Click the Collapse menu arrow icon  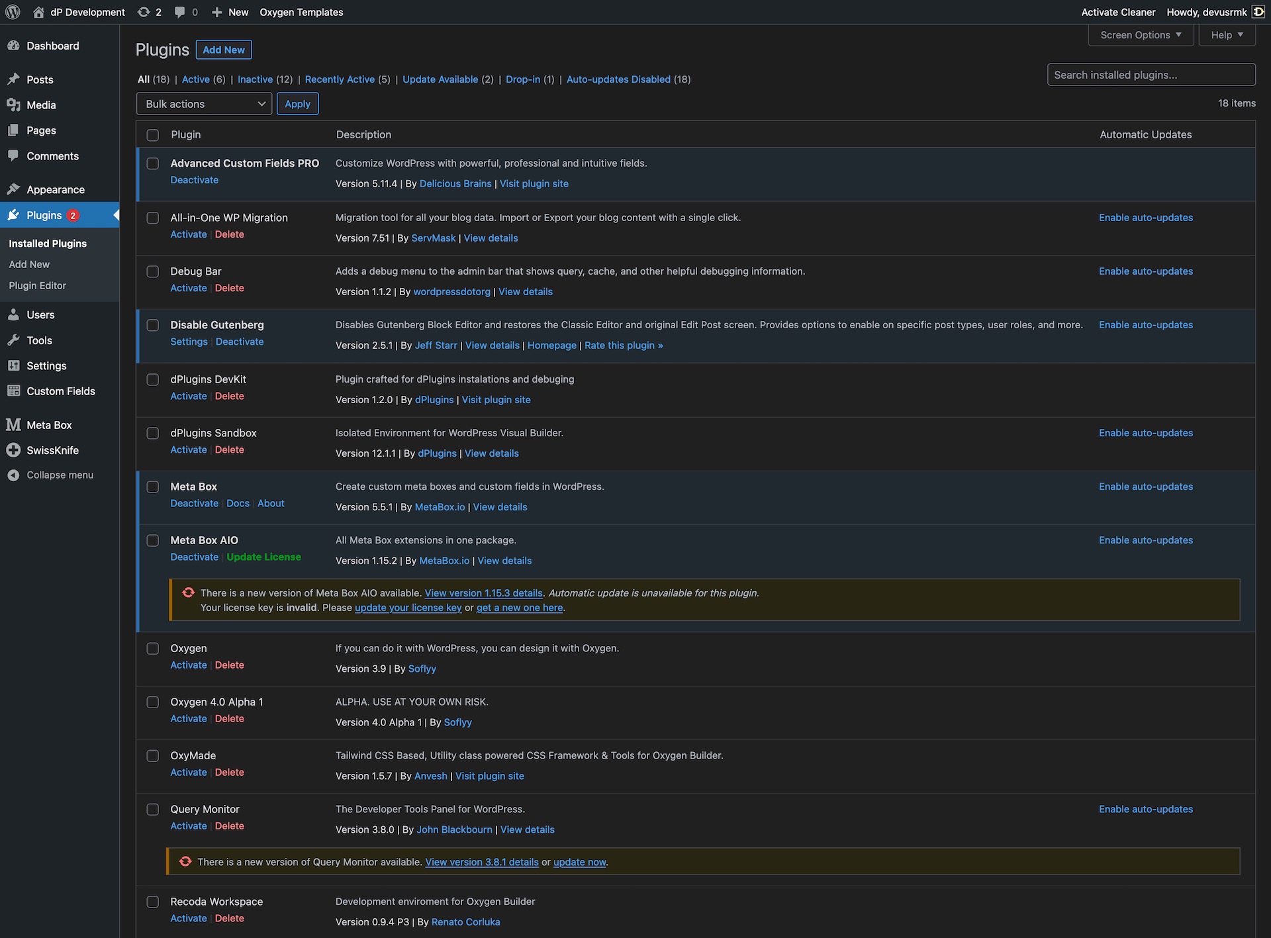13,475
